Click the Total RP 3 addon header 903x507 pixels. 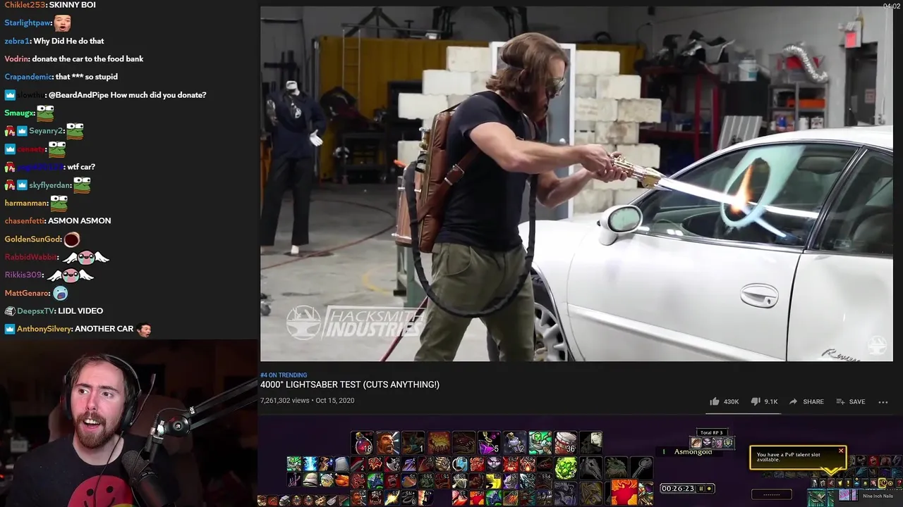coord(711,432)
